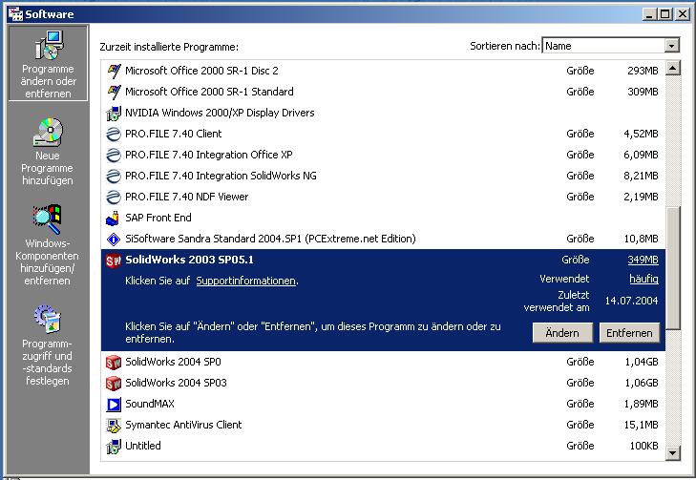This screenshot has width=696, height=480.
Task: Click the '14.07.2004' last used date
Action: 631,301
